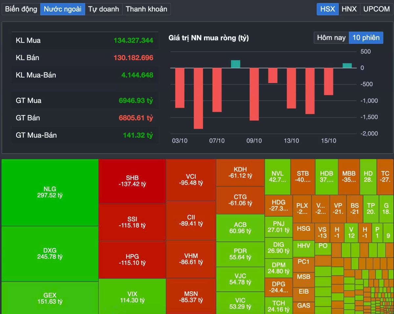
Task: Select the Thanh khoản tab
Action: point(146,9)
